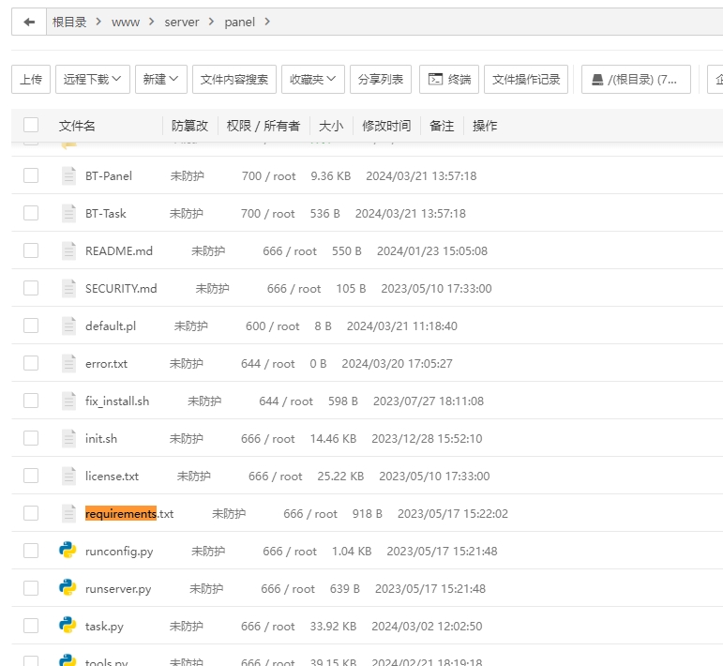Open the runserver.py file name

[118, 589]
